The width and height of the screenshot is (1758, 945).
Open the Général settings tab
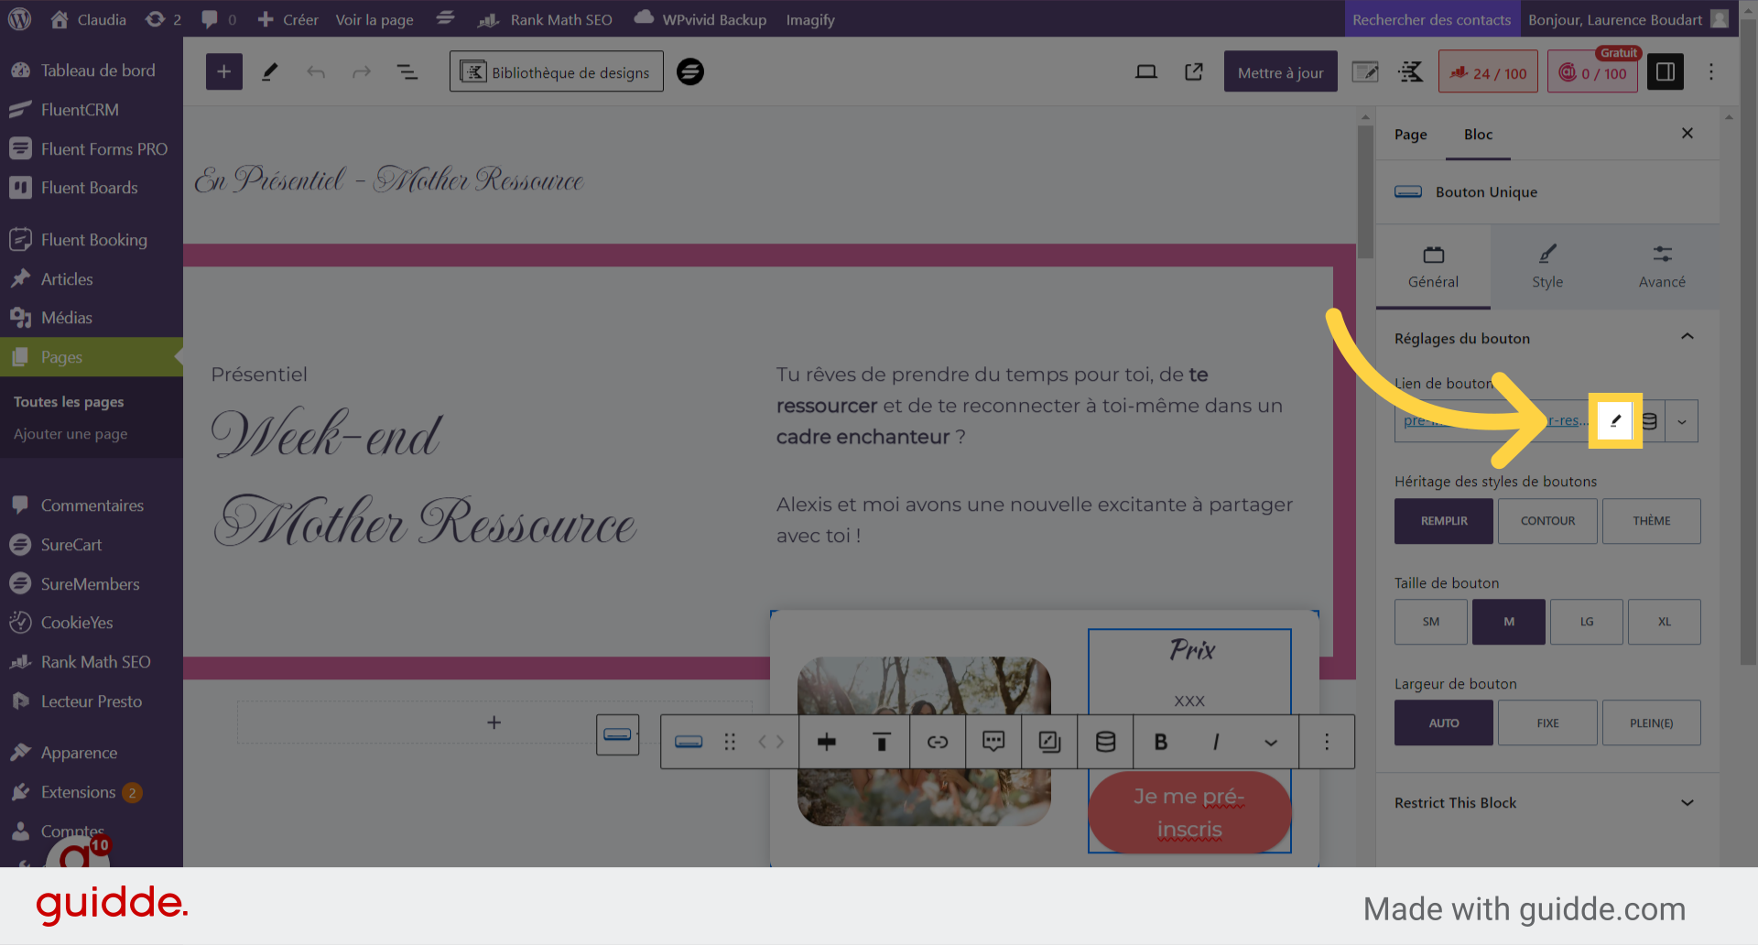point(1434,266)
